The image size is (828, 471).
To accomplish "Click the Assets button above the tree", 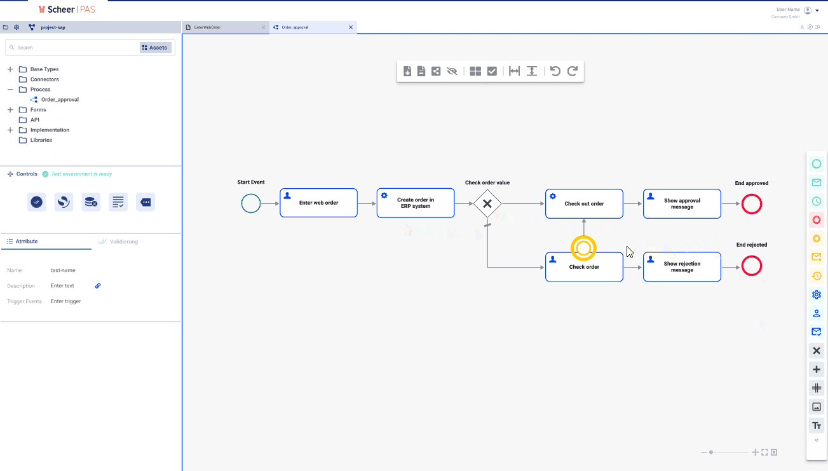I will pyautogui.click(x=155, y=47).
